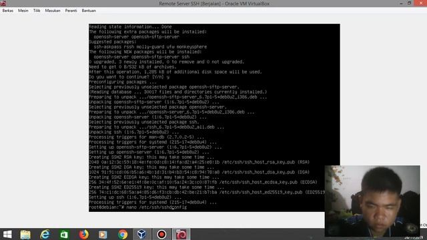Open the Masukan menu

point(53,11)
